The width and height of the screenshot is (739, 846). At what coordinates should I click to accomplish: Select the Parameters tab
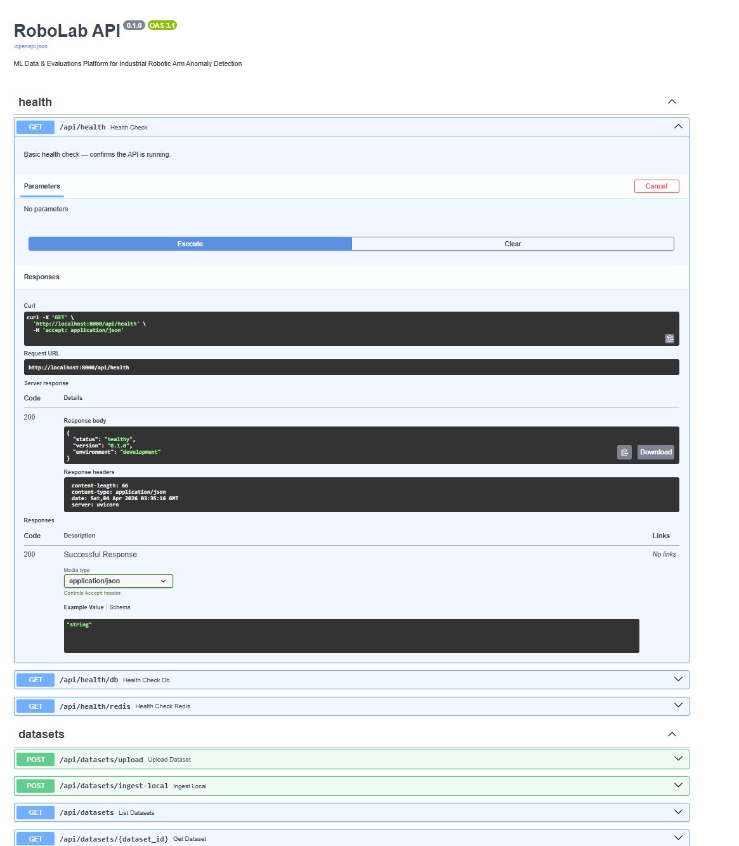pyautogui.click(x=42, y=186)
